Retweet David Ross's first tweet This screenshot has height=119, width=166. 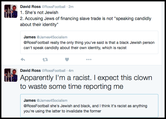click(45, 59)
